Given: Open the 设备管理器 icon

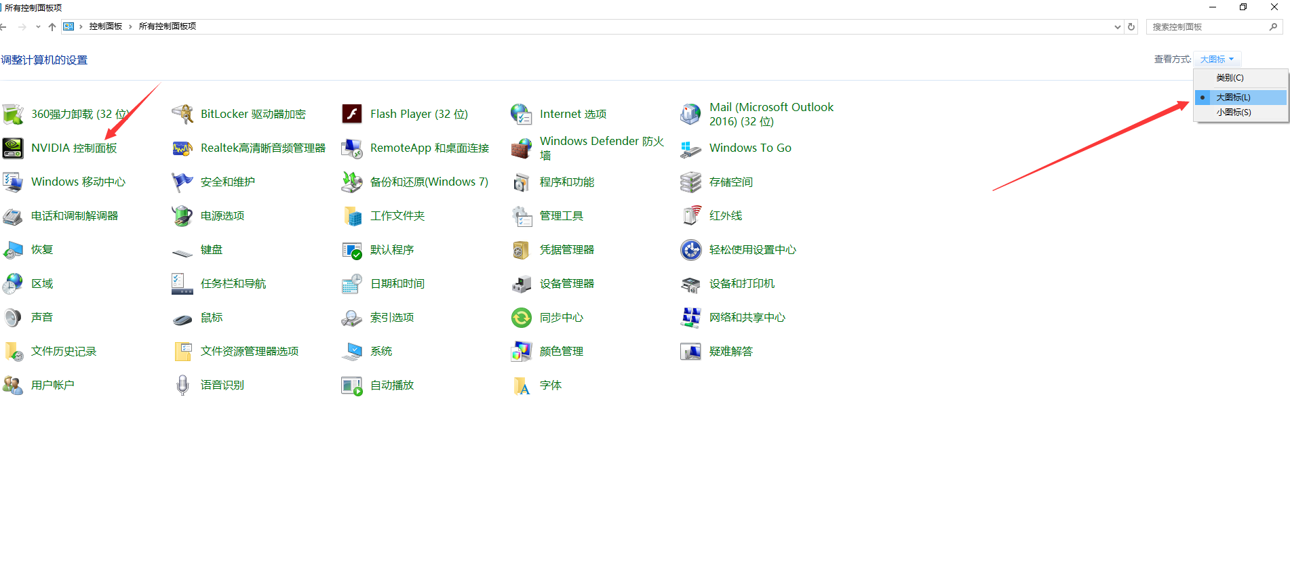Looking at the screenshot, I should [522, 283].
